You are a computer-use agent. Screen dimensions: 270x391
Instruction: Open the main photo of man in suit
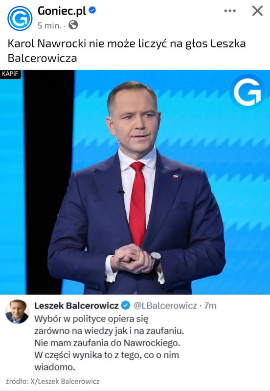[135, 182]
